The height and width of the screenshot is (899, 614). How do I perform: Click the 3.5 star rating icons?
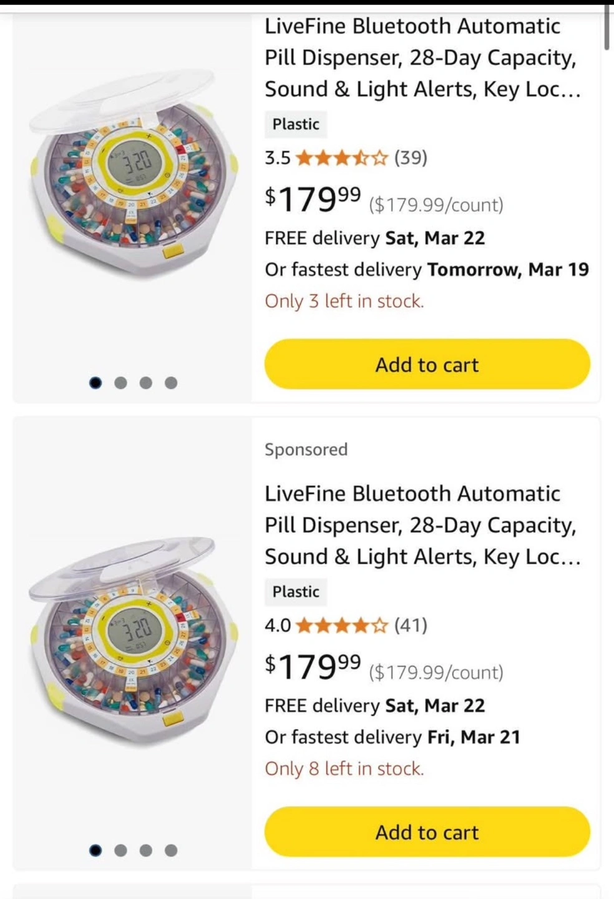341,158
